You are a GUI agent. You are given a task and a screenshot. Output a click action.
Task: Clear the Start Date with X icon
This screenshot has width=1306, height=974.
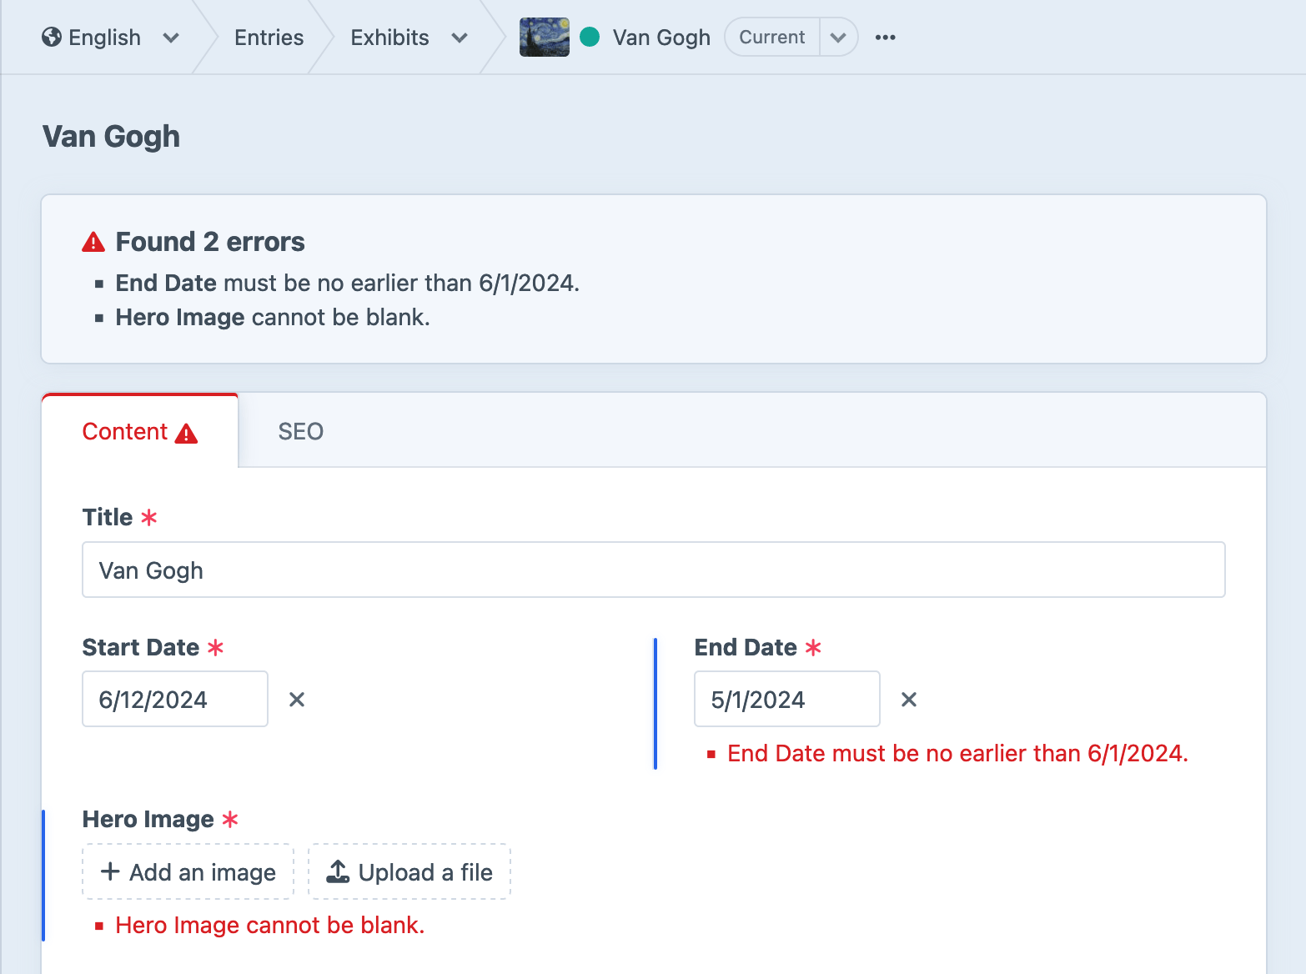point(297,700)
